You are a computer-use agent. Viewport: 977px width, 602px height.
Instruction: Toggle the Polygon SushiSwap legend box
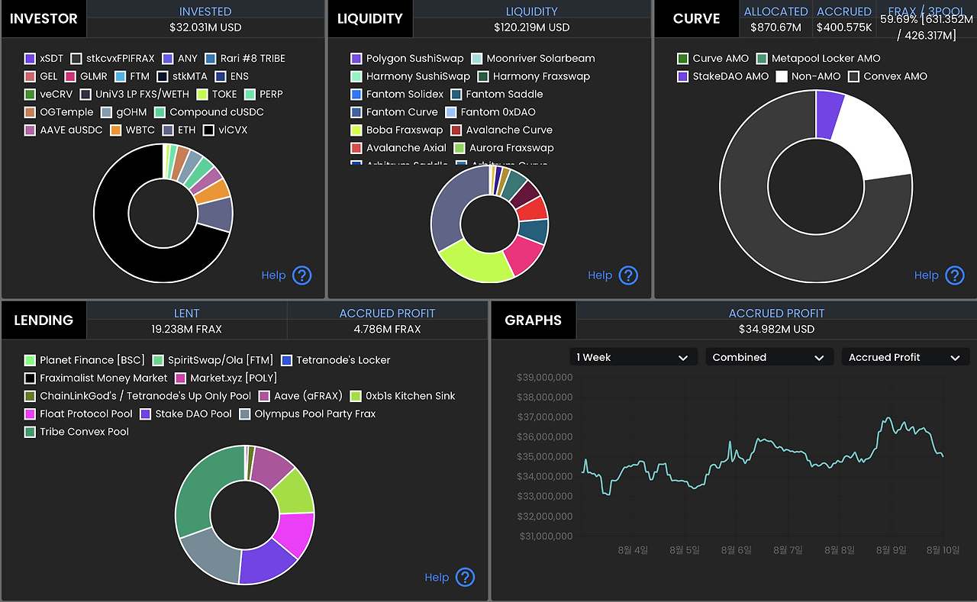pos(356,59)
